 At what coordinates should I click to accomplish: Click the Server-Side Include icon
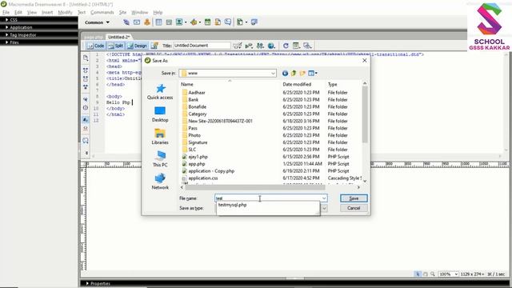point(218,22)
